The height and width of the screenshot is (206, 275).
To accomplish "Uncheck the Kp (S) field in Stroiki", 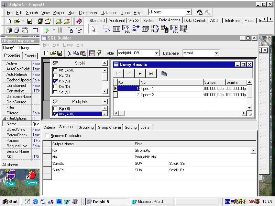I will [55, 81].
